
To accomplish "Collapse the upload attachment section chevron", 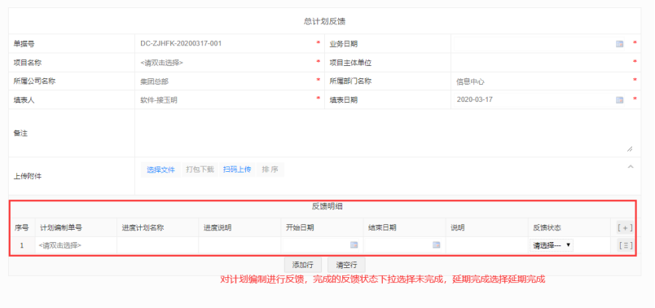I will 631,167.
